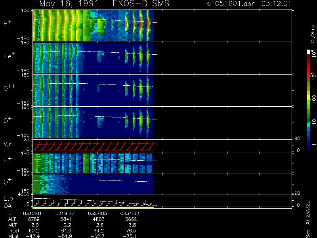Select the QA row label
The height and width of the screenshot is (238, 317).
8,205
